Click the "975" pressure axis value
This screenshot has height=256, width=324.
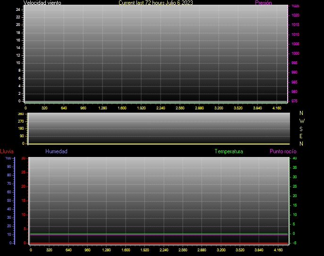(x=294, y=101)
